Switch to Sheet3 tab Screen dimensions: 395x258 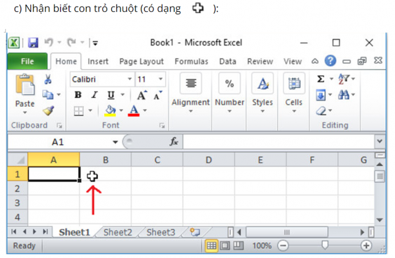pos(161,232)
